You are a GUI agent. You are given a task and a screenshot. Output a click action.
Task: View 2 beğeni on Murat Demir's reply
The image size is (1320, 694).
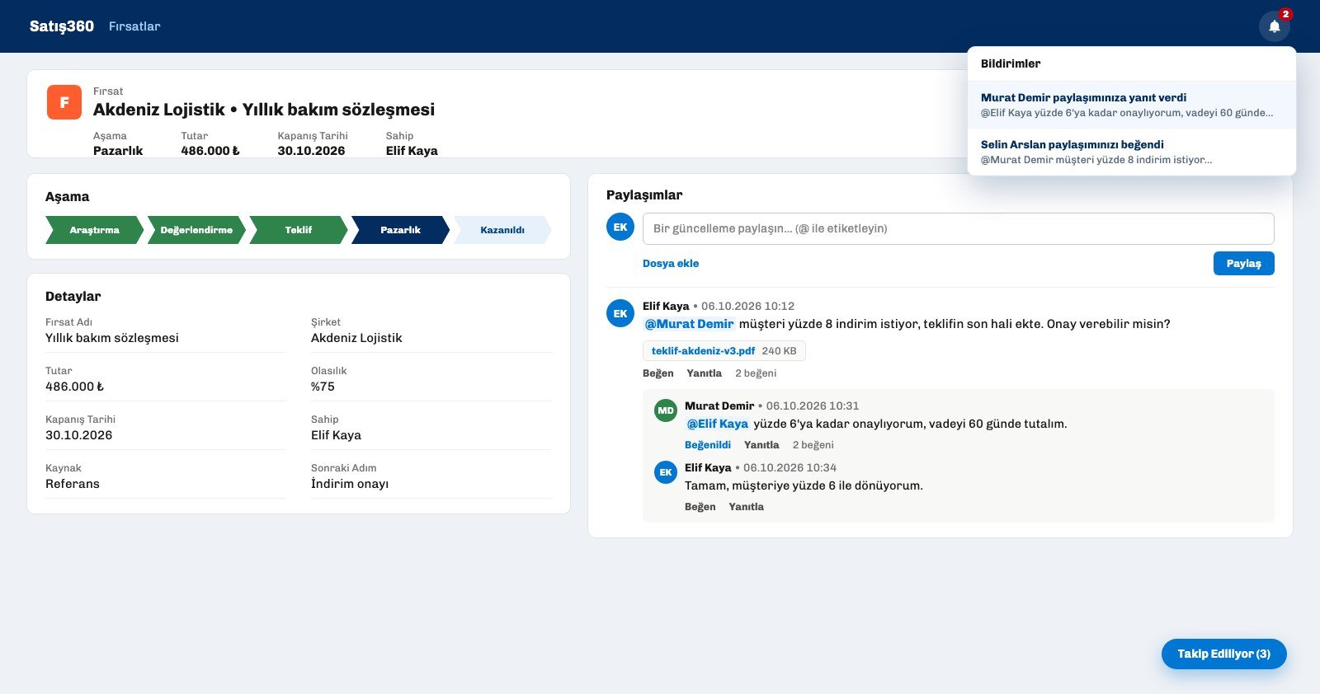[x=813, y=445]
